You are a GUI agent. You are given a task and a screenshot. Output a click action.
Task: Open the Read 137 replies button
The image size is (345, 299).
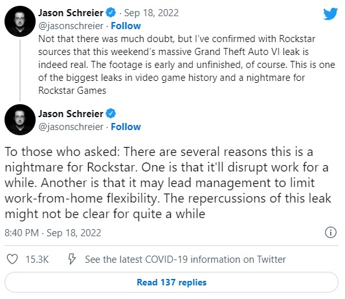[x=172, y=282]
